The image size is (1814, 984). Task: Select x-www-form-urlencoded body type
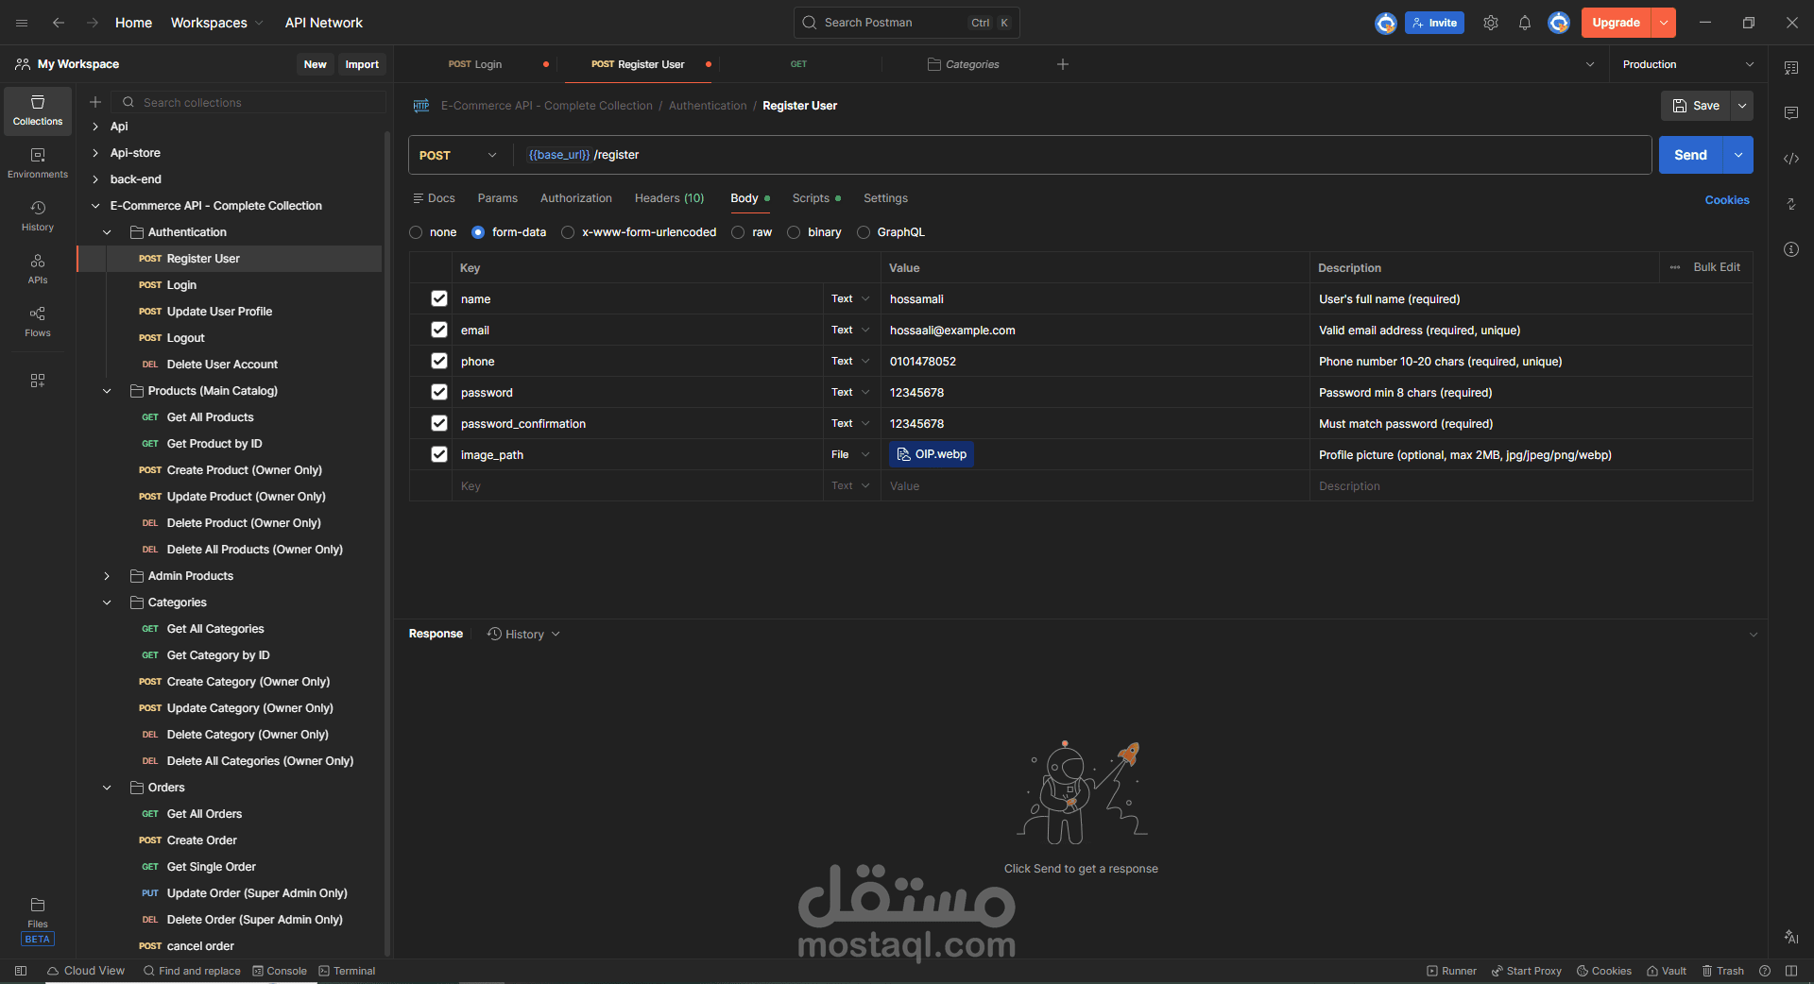click(x=568, y=232)
